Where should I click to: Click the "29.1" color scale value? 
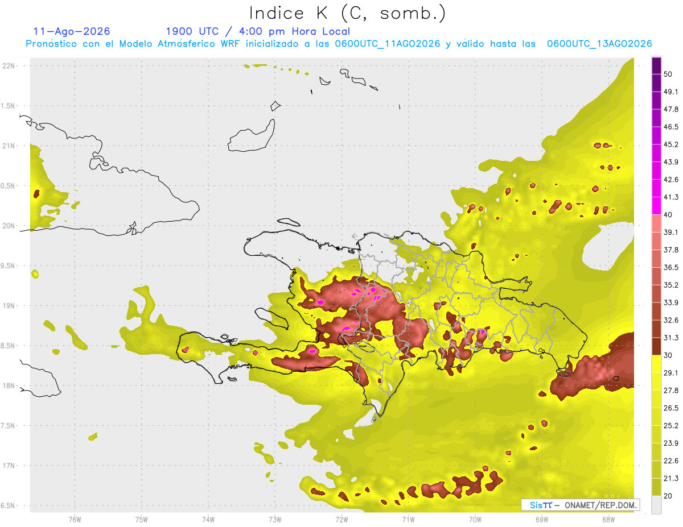coord(670,372)
